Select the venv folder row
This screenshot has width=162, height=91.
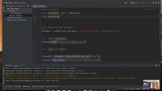point(13,11)
